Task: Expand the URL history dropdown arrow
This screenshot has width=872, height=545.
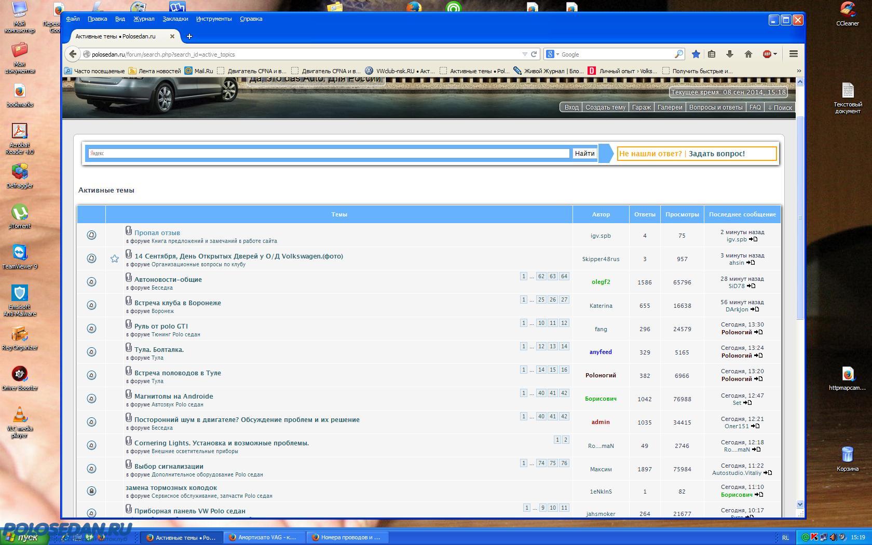Action: [524, 54]
